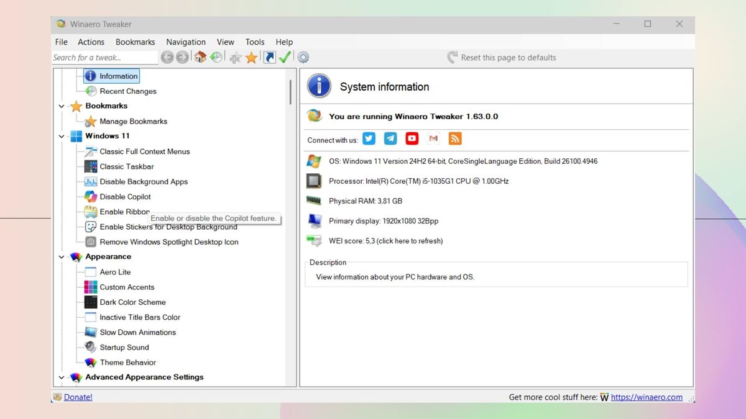Click the blue shortcut arrow toolbar icon

[269, 57]
